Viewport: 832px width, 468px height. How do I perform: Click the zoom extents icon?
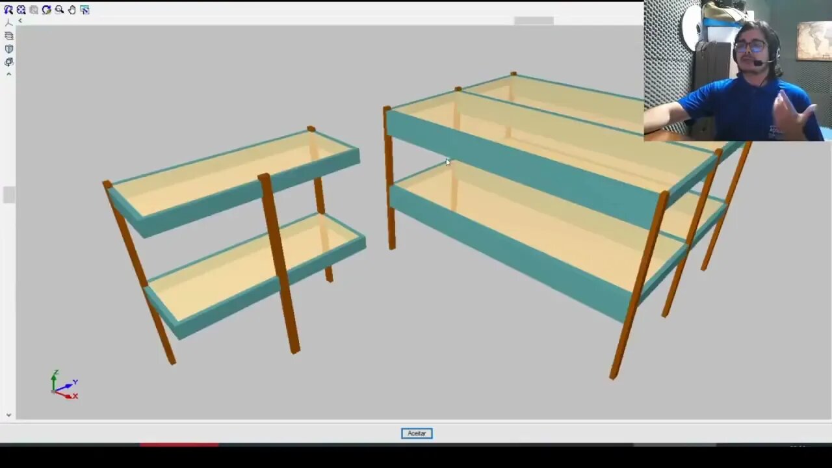tap(21, 10)
